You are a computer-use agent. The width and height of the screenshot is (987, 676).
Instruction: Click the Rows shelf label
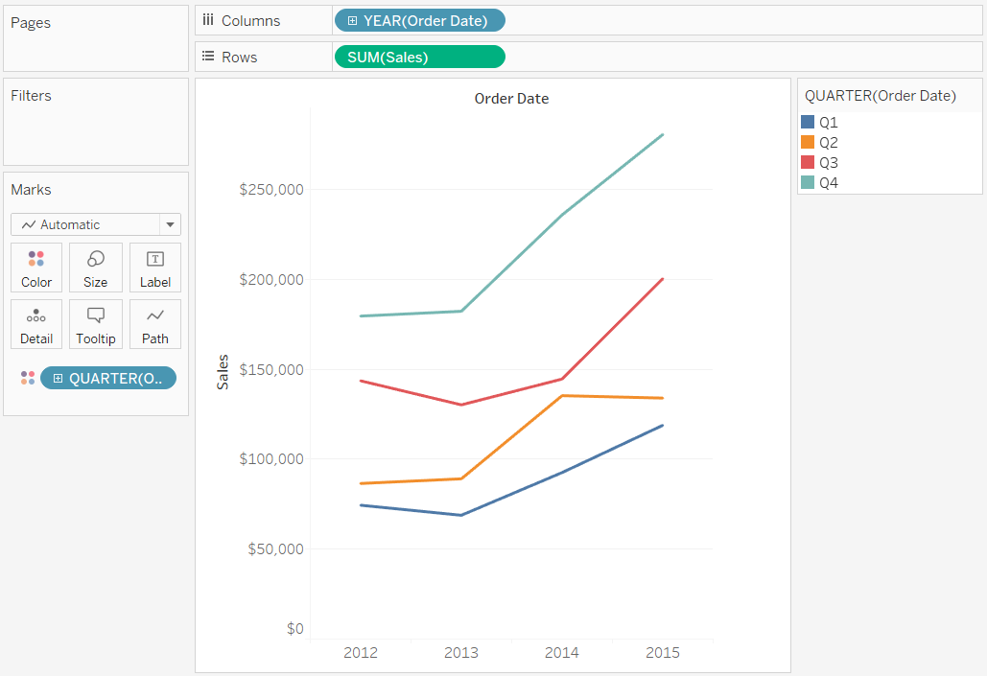239,58
